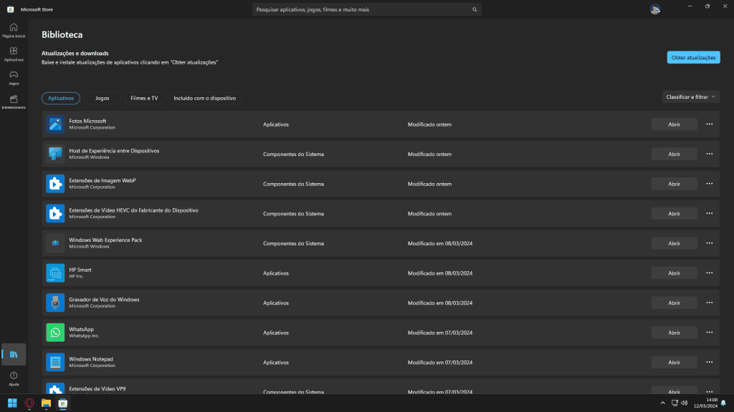Open more options for Gravador de Voz
The width and height of the screenshot is (734, 412).
click(709, 303)
